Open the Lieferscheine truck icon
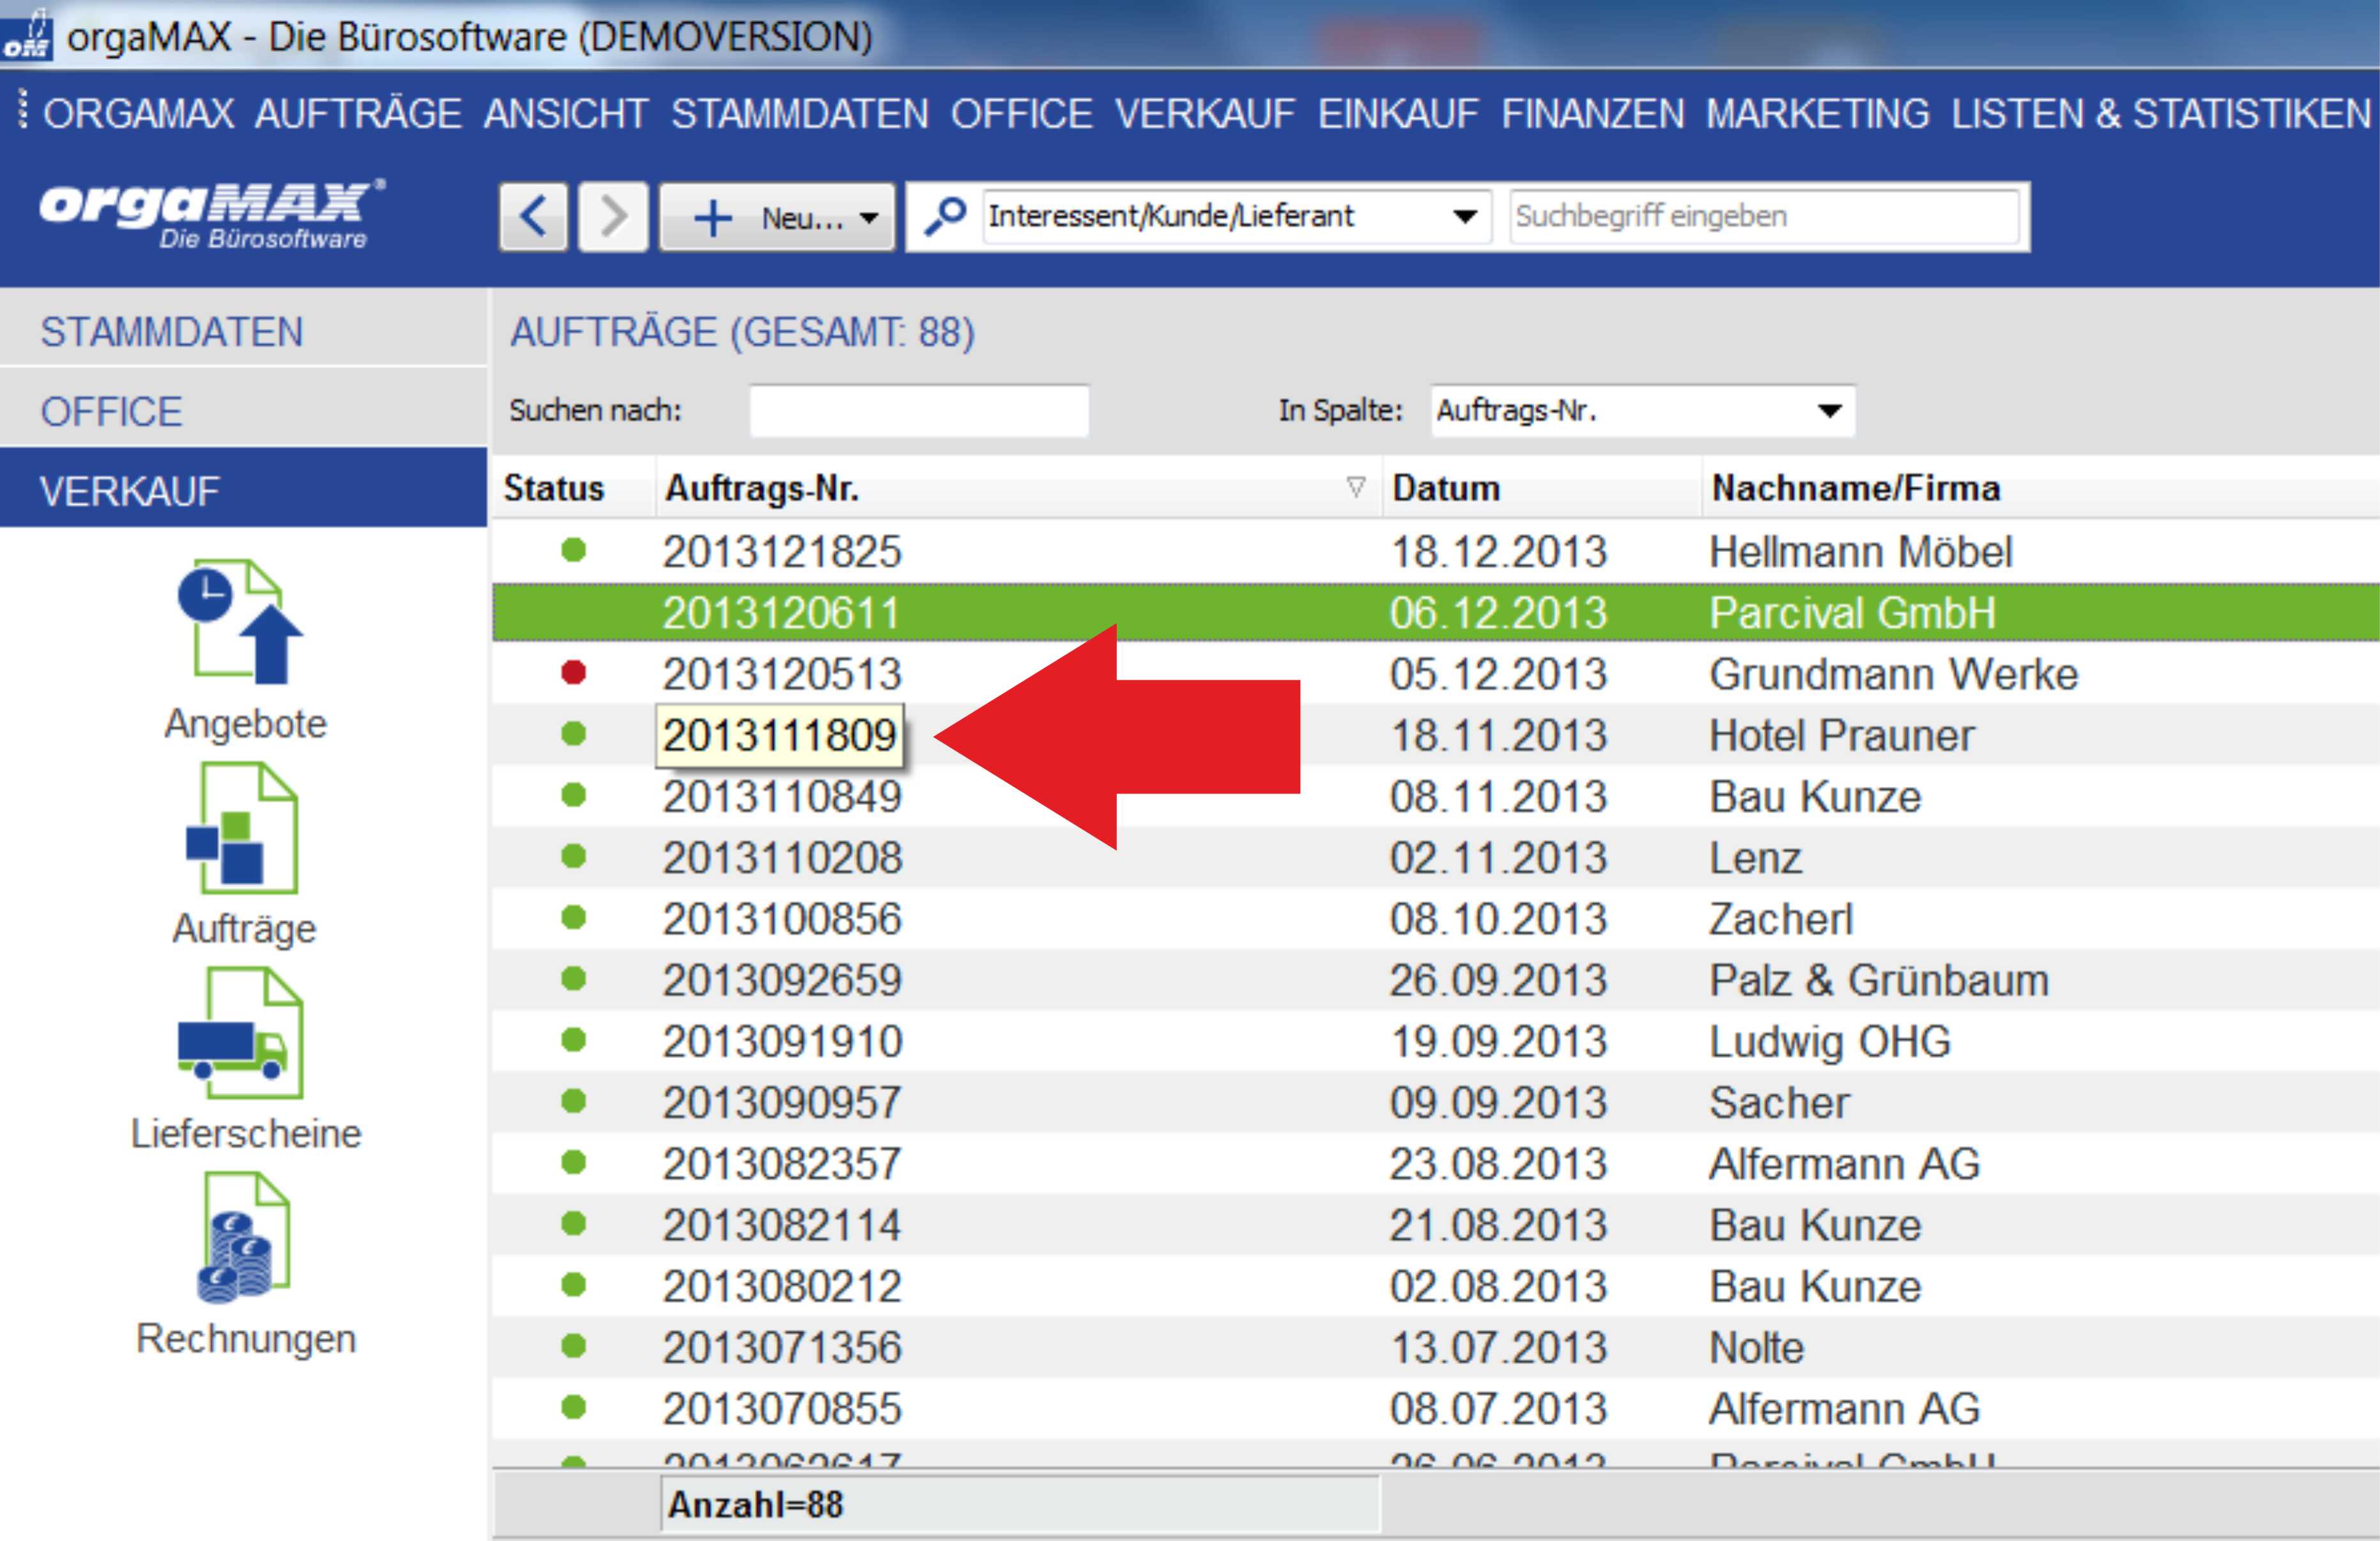Screen dimensions: 2380x1541 [241, 1033]
